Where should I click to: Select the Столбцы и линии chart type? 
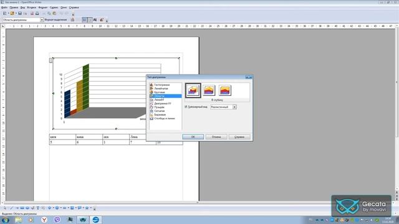point(165,119)
